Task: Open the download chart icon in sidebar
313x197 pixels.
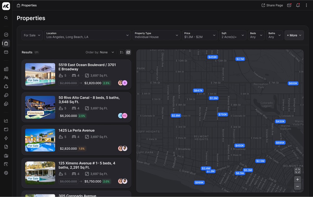Action: point(6,156)
